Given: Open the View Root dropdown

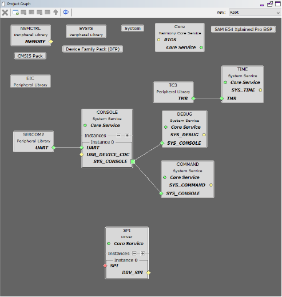Looking at the screenshot, I should point(255,13).
